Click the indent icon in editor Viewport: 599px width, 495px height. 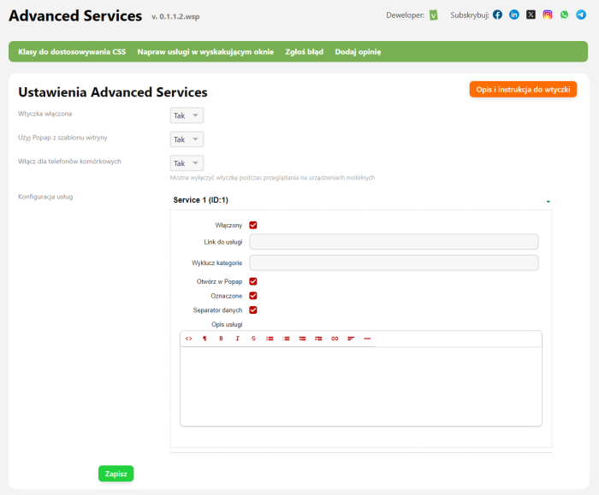[x=318, y=339]
